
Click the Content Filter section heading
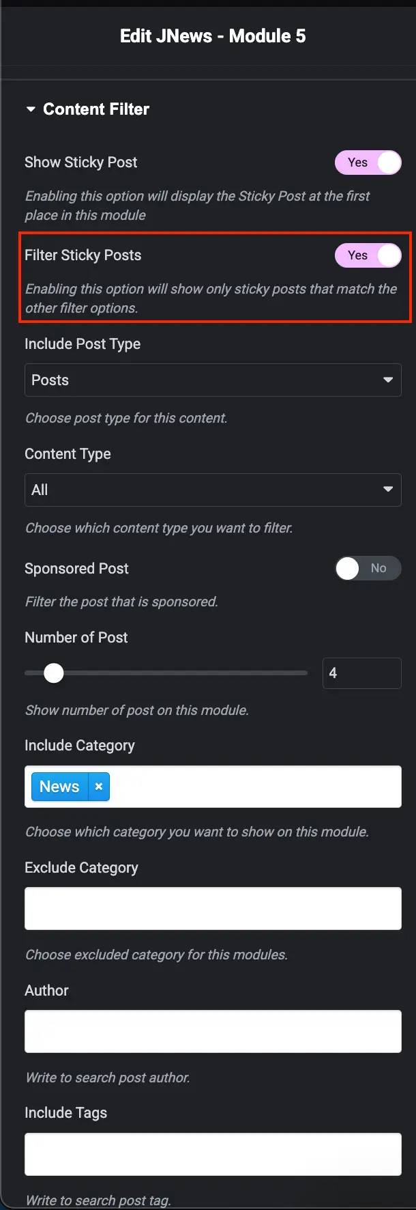(x=96, y=109)
